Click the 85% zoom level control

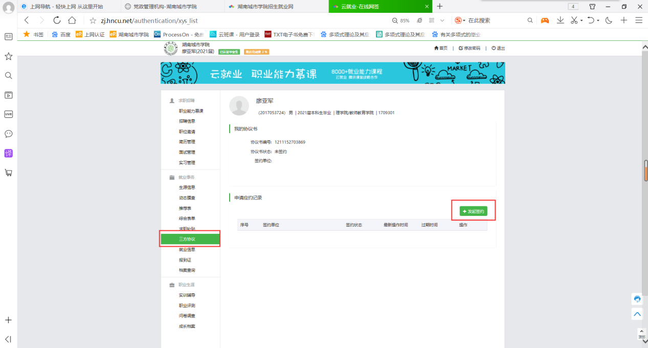point(401,20)
